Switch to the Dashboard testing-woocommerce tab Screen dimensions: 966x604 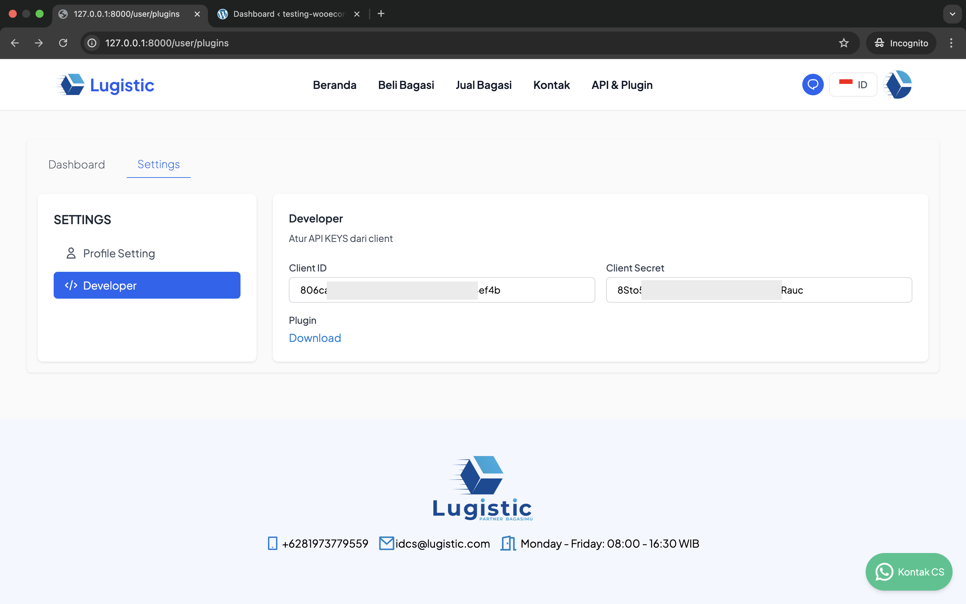click(x=289, y=14)
